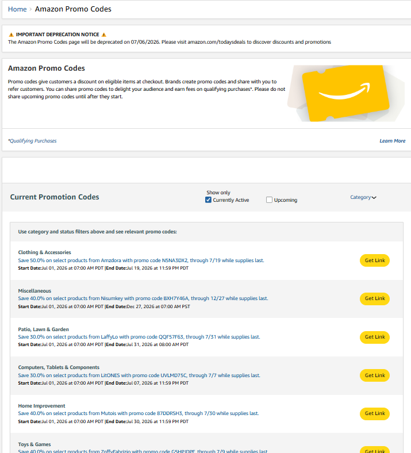411x453 pixels.
Task: Open Mutois promo code 87DDRSH3 link
Action: click(139, 413)
